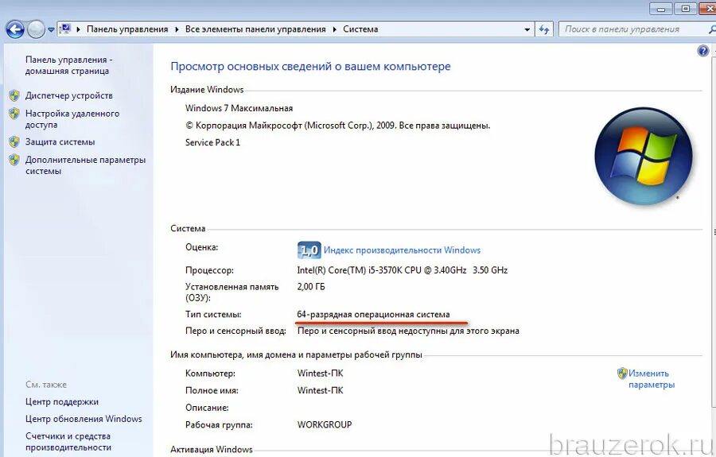Click the Control Panel icon in the address bar

tap(65, 29)
